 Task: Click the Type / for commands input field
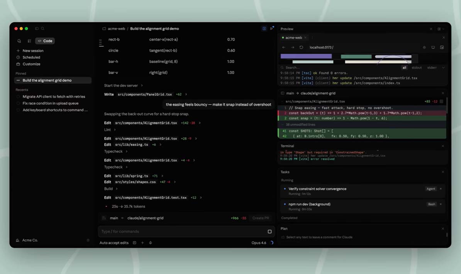(181, 232)
